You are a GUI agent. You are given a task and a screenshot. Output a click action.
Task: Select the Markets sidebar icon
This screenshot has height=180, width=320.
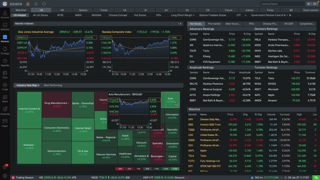5,38
